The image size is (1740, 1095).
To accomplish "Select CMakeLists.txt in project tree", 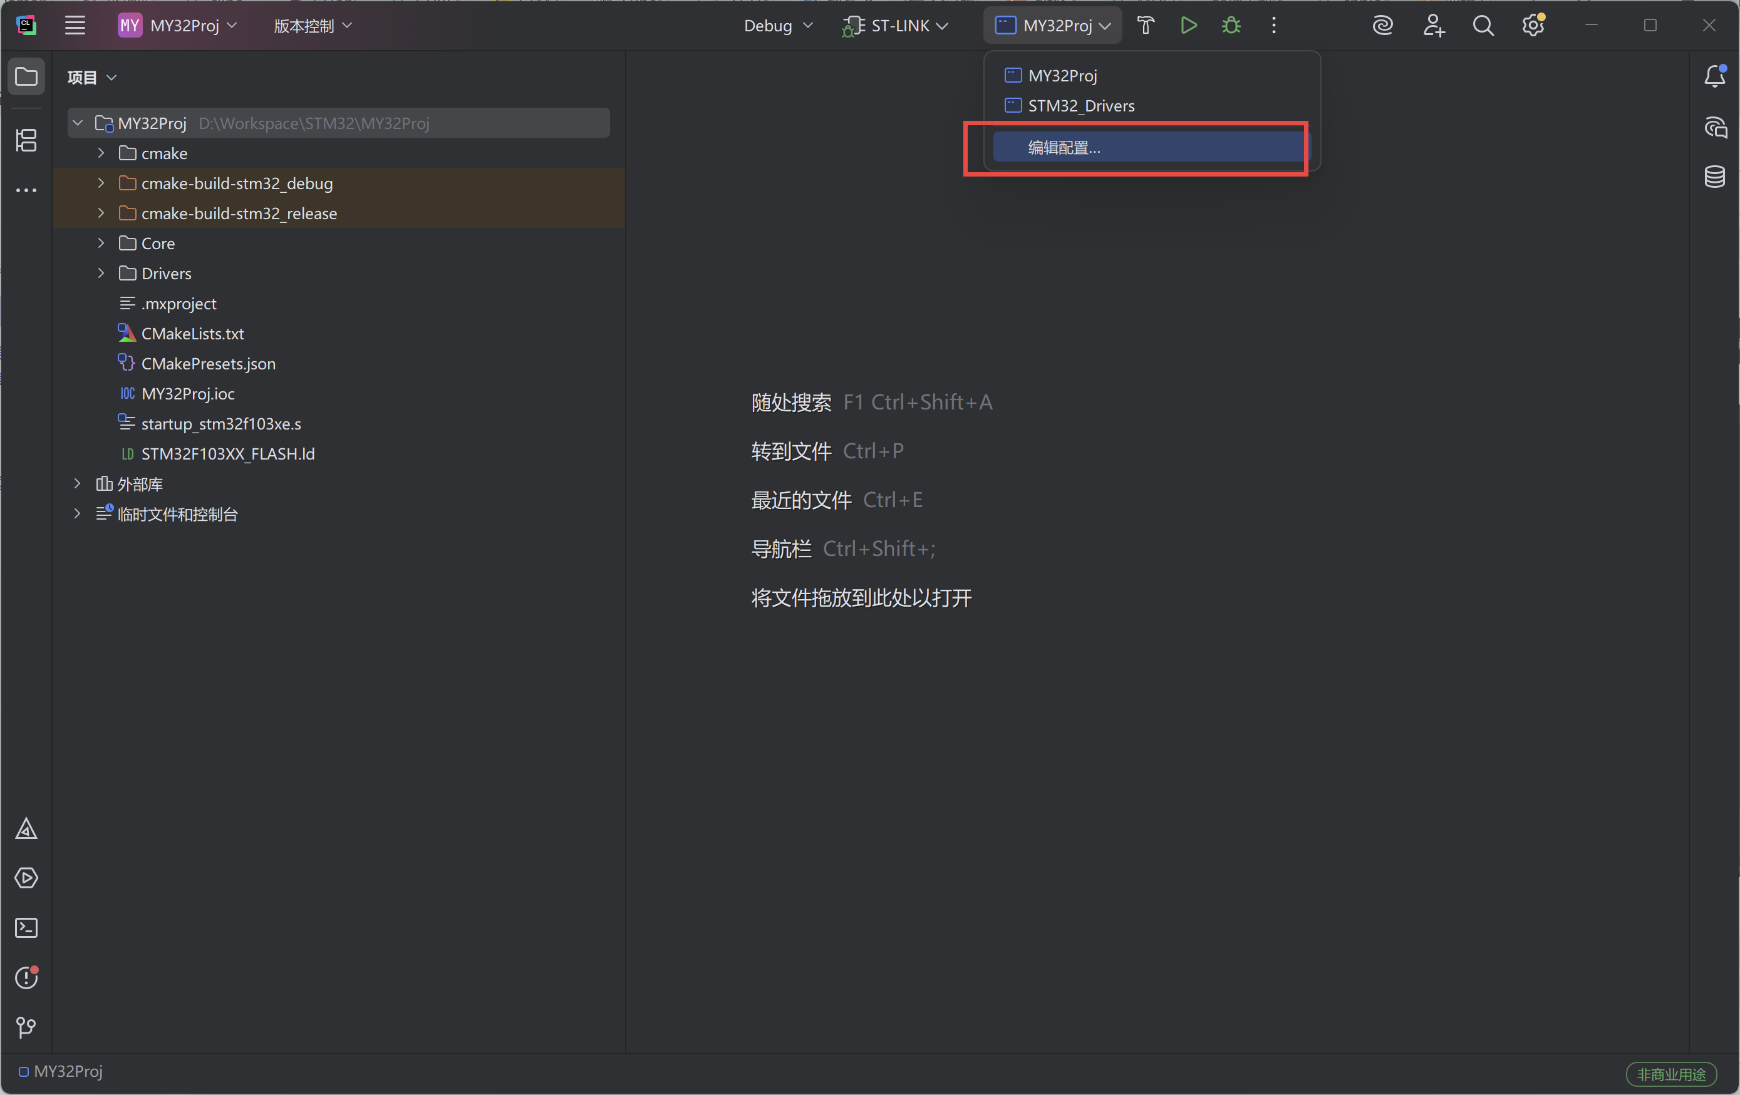I will [192, 334].
